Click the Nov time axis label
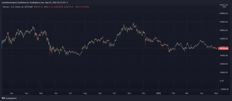Viewport: 232px width, 101px height. pyautogui.click(x=129, y=93)
